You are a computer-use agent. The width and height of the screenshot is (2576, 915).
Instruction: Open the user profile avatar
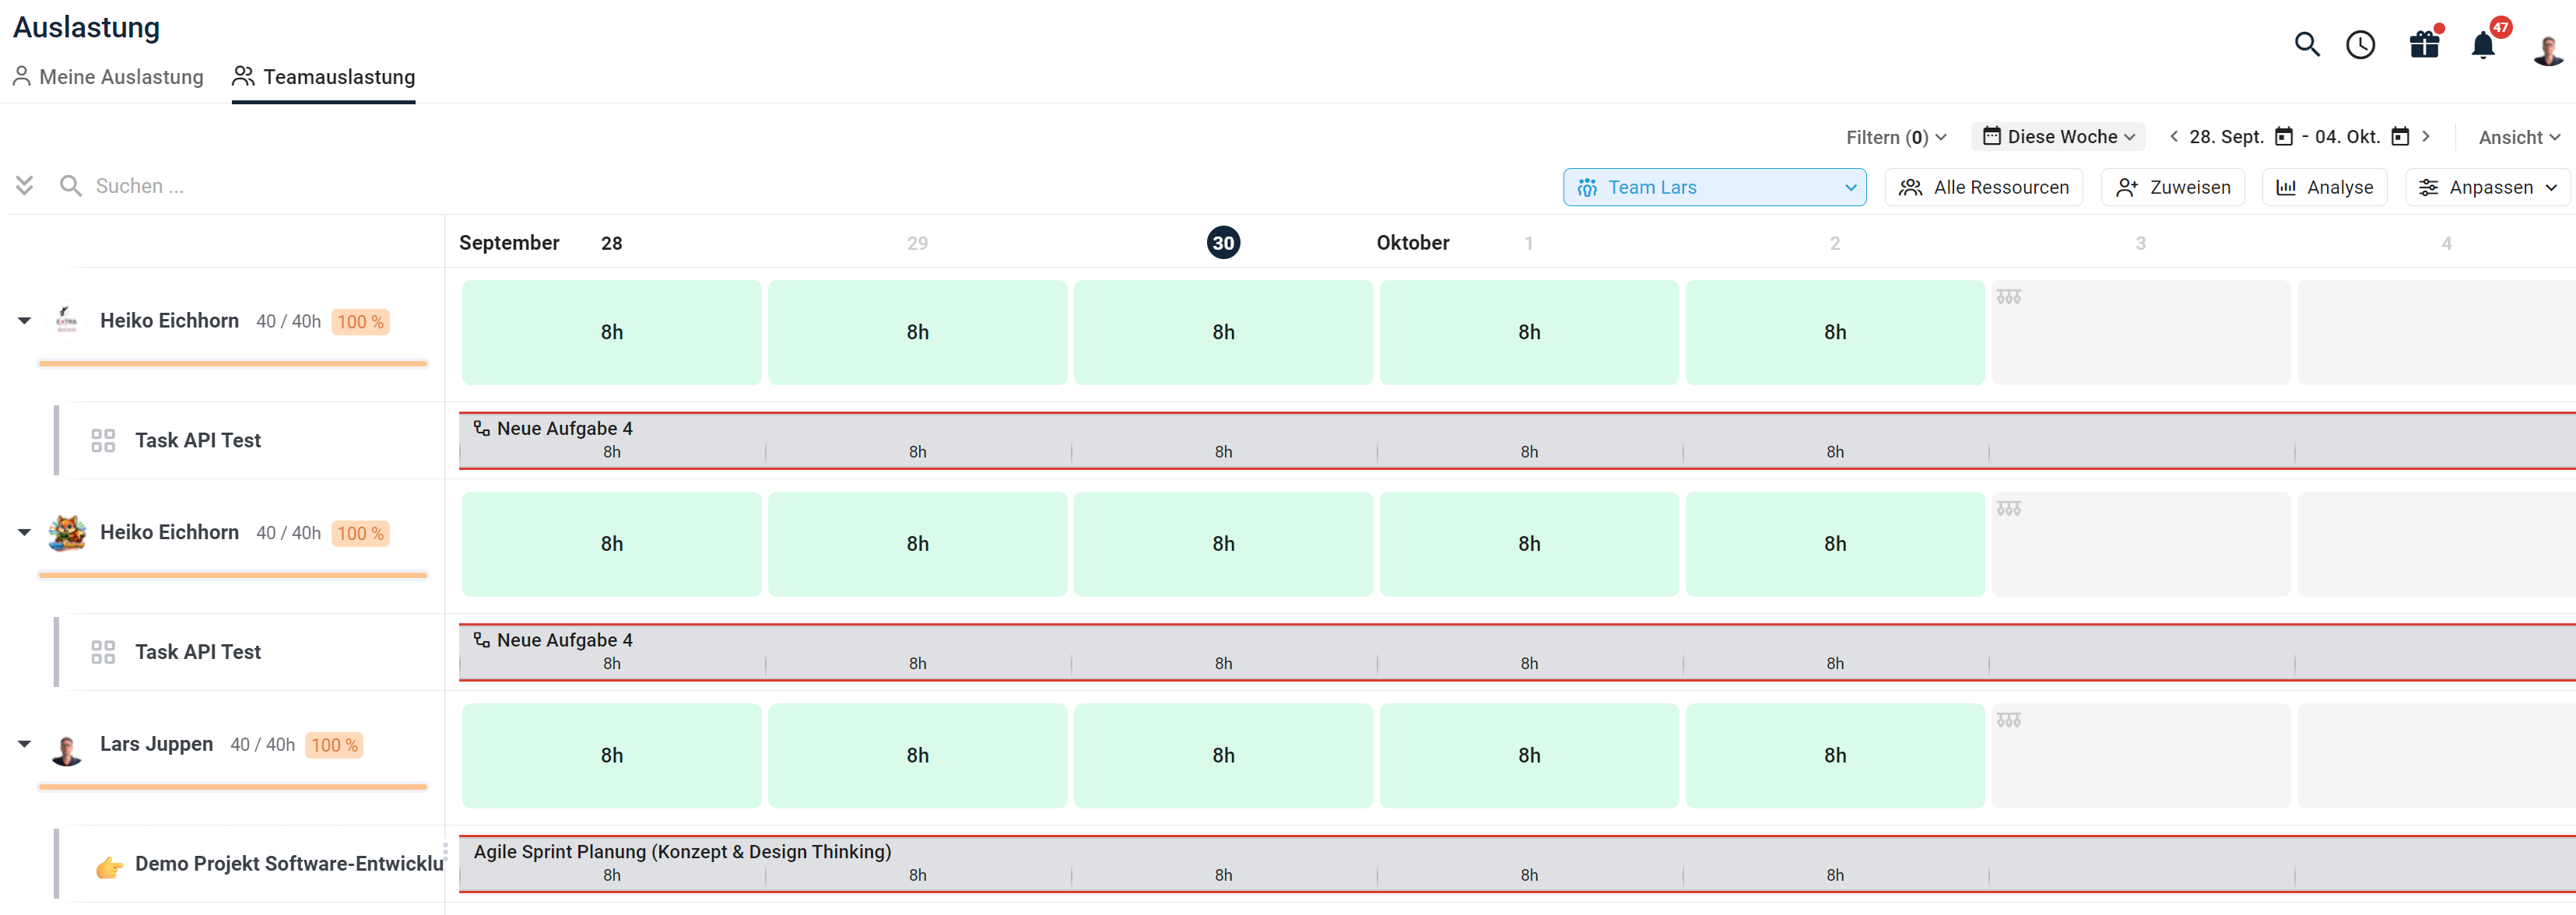(2548, 48)
